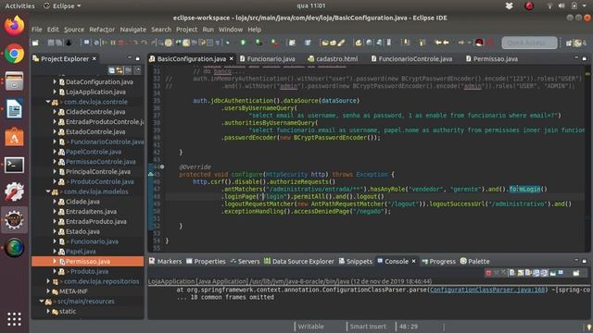Toggle Word Wrap in the Console toolbar

coord(528,273)
